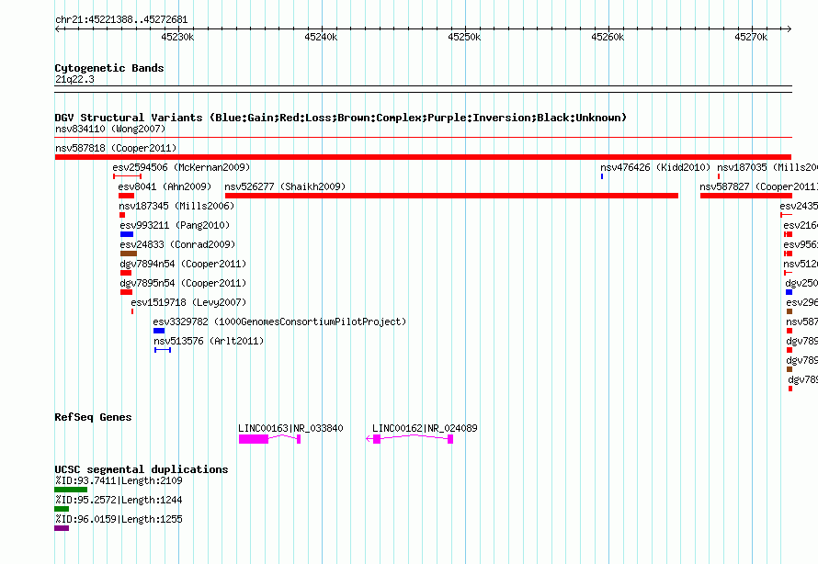
Task: Select the red square under nsv187345
Action: (x=122, y=215)
